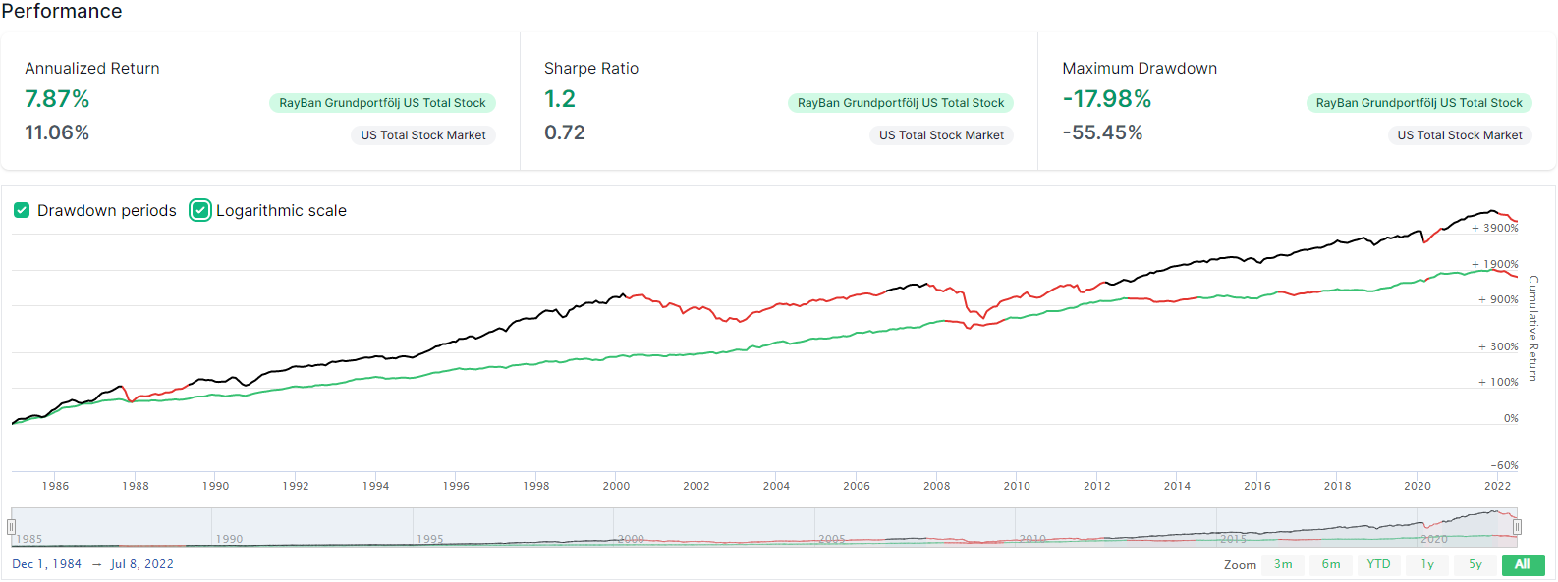The image size is (1558, 582).
Task: Set chart zoom to 3m
Action: pyautogui.click(x=1283, y=564)
